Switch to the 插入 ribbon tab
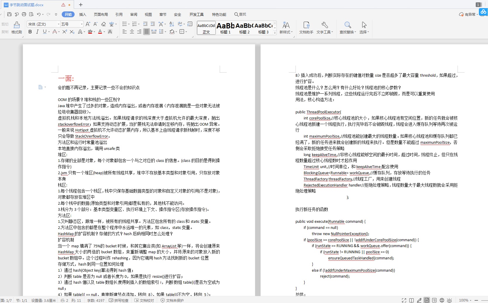 pyautogui.click(x=83, y=14)
